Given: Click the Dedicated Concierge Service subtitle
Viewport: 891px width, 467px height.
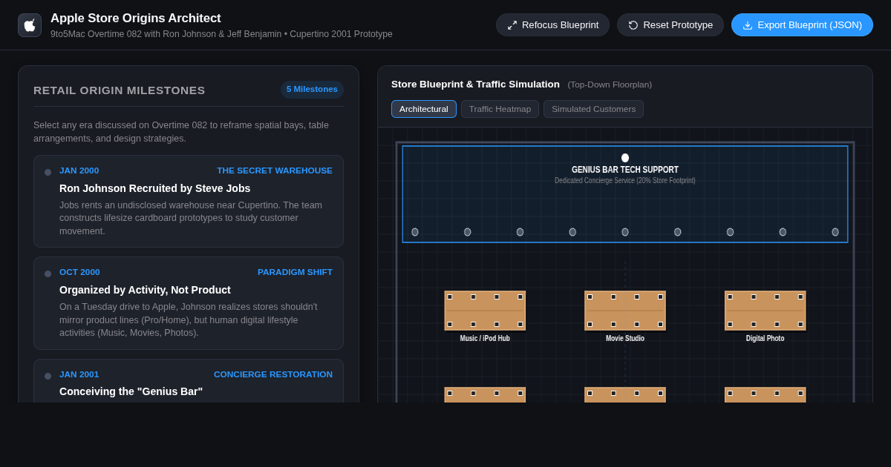Looking at the screenshot, I should (625, 180).
